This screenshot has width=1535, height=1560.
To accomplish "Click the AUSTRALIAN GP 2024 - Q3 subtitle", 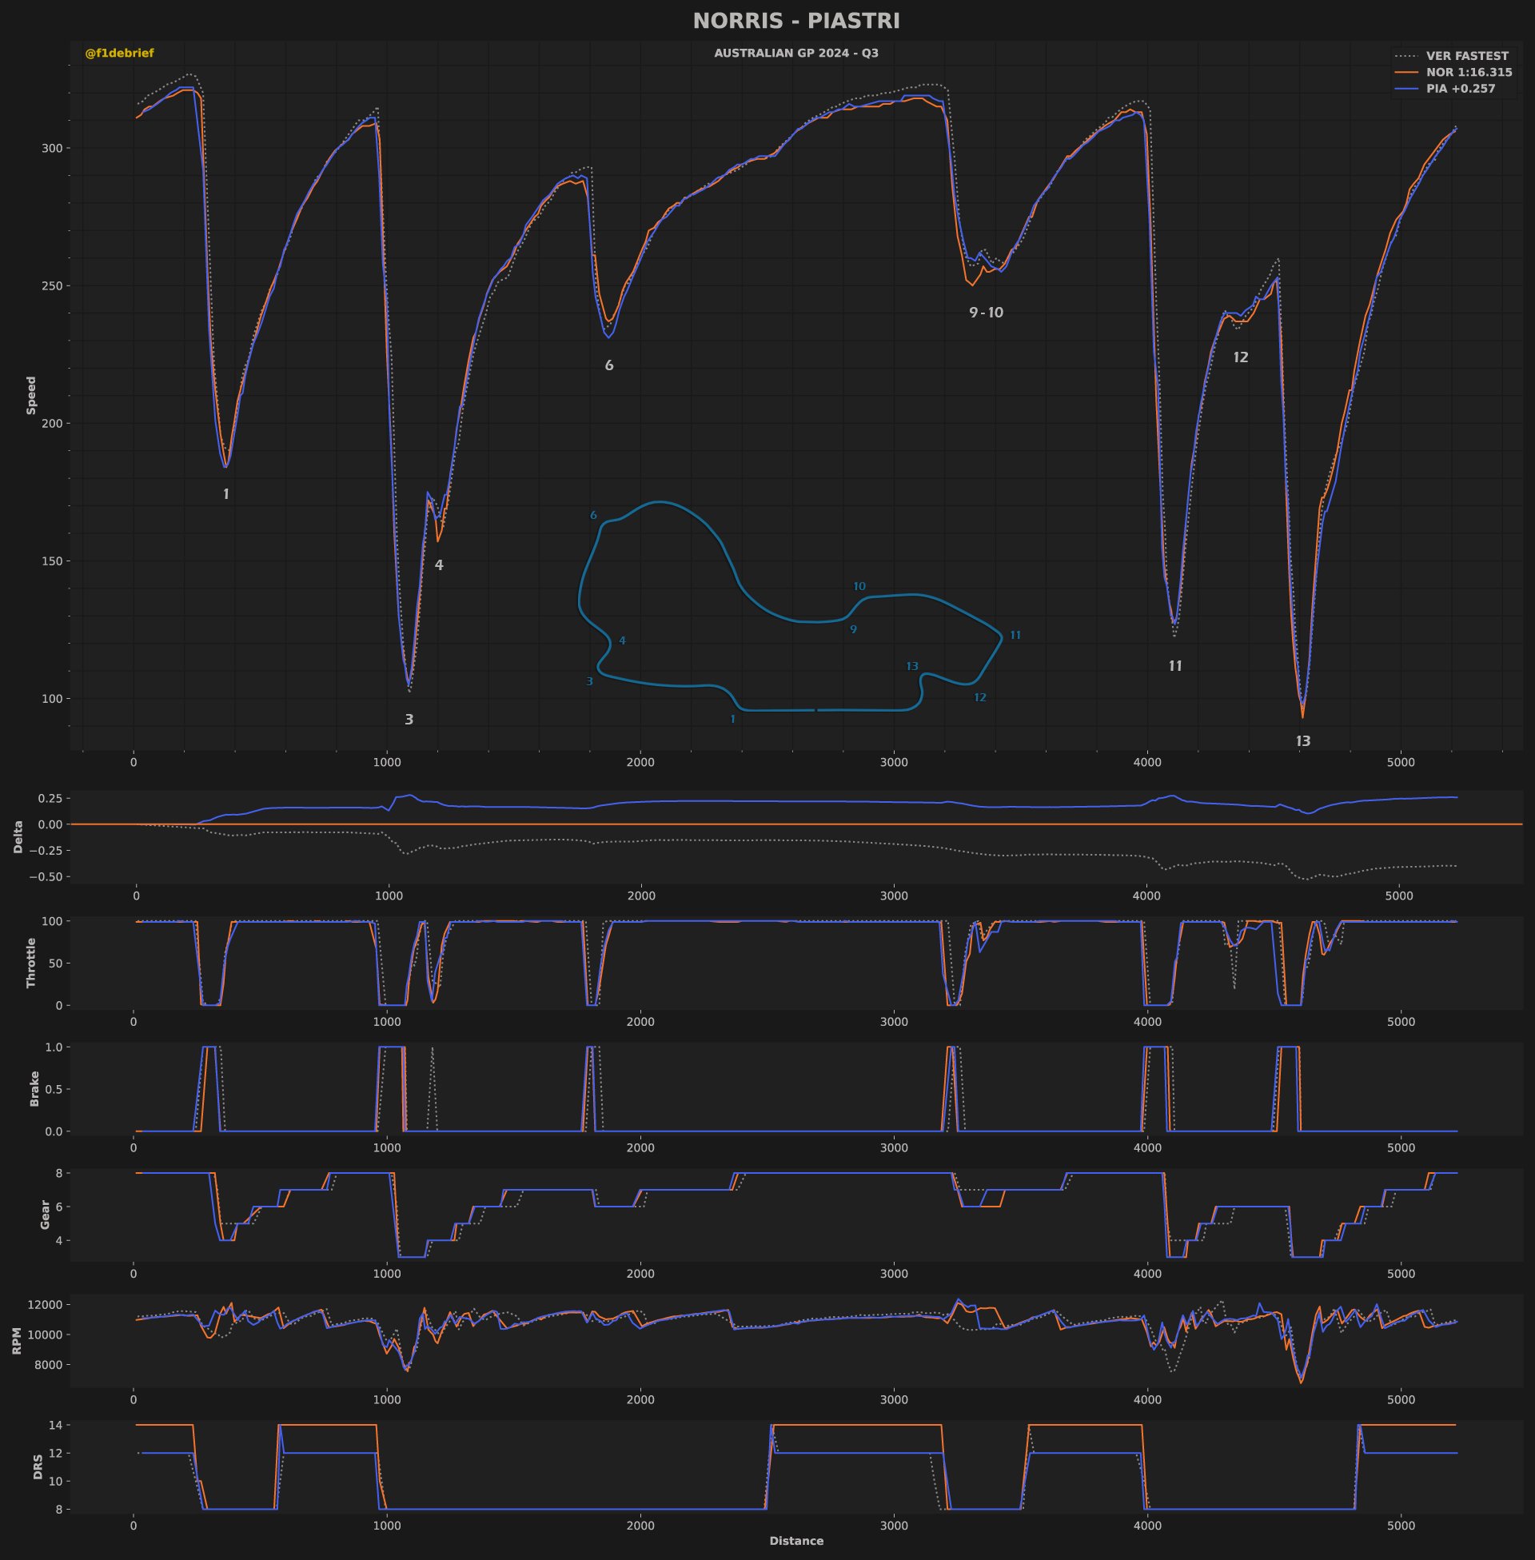I will [795, 54].
